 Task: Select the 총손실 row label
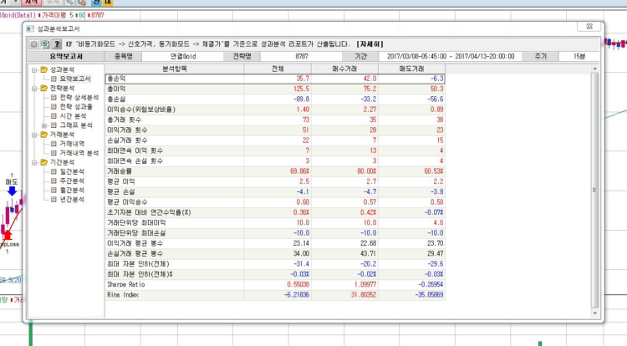pyautogui.click(x=116, y=99)
